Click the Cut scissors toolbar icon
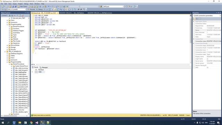 [40, 7]
